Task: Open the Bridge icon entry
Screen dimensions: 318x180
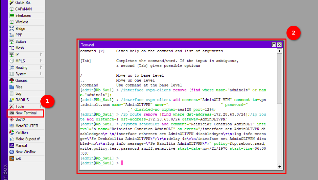Action: coord(12,29)
